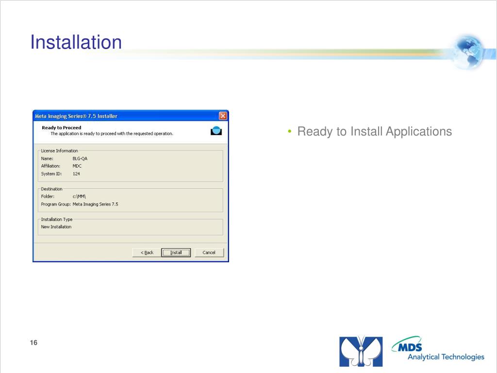
Task: Click the installer title bar text
Action: point(76,116)
